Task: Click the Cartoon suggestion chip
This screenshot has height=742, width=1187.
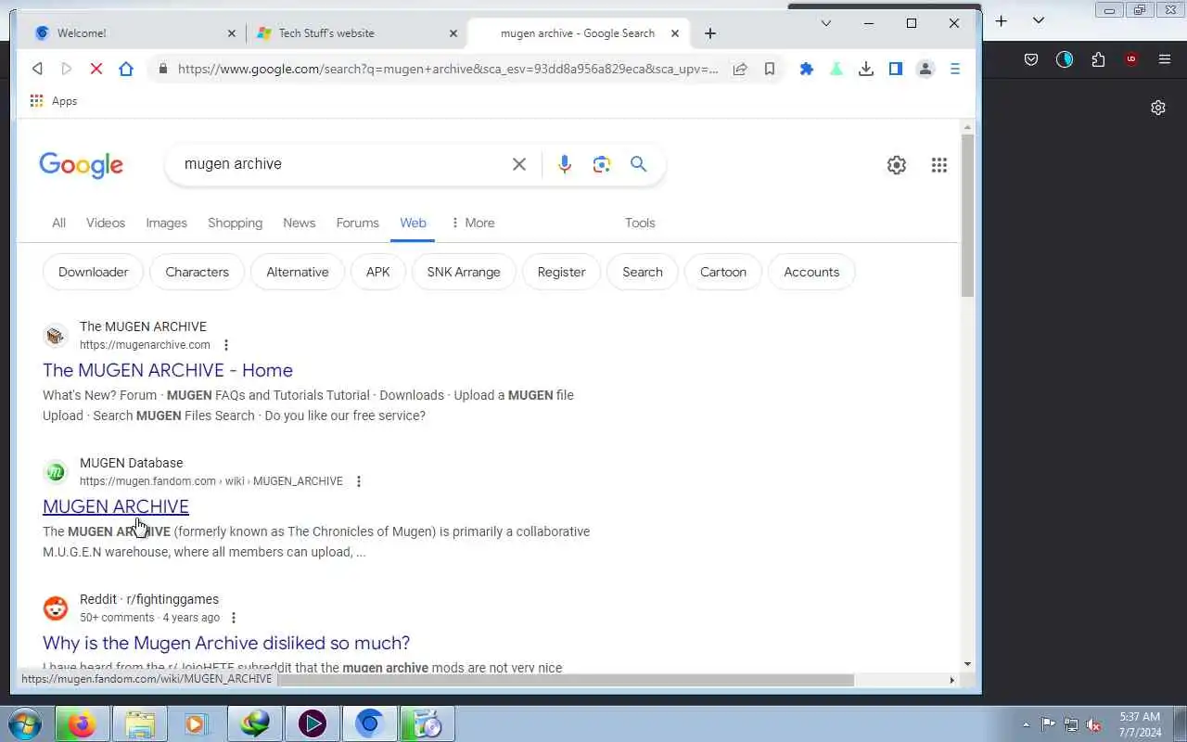Action: coord(723,272)
